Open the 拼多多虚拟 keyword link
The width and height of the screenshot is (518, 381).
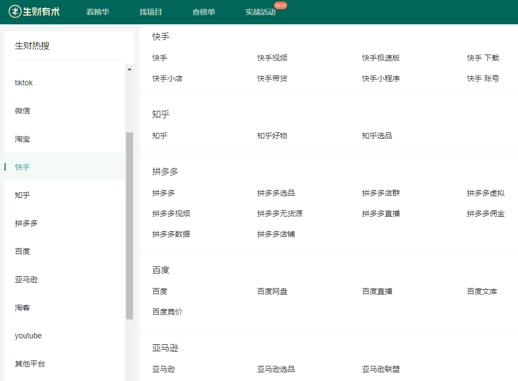pyautogui.click(x=486, y=193)
